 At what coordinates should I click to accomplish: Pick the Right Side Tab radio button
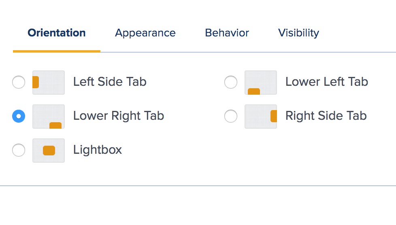pos(231,116)
